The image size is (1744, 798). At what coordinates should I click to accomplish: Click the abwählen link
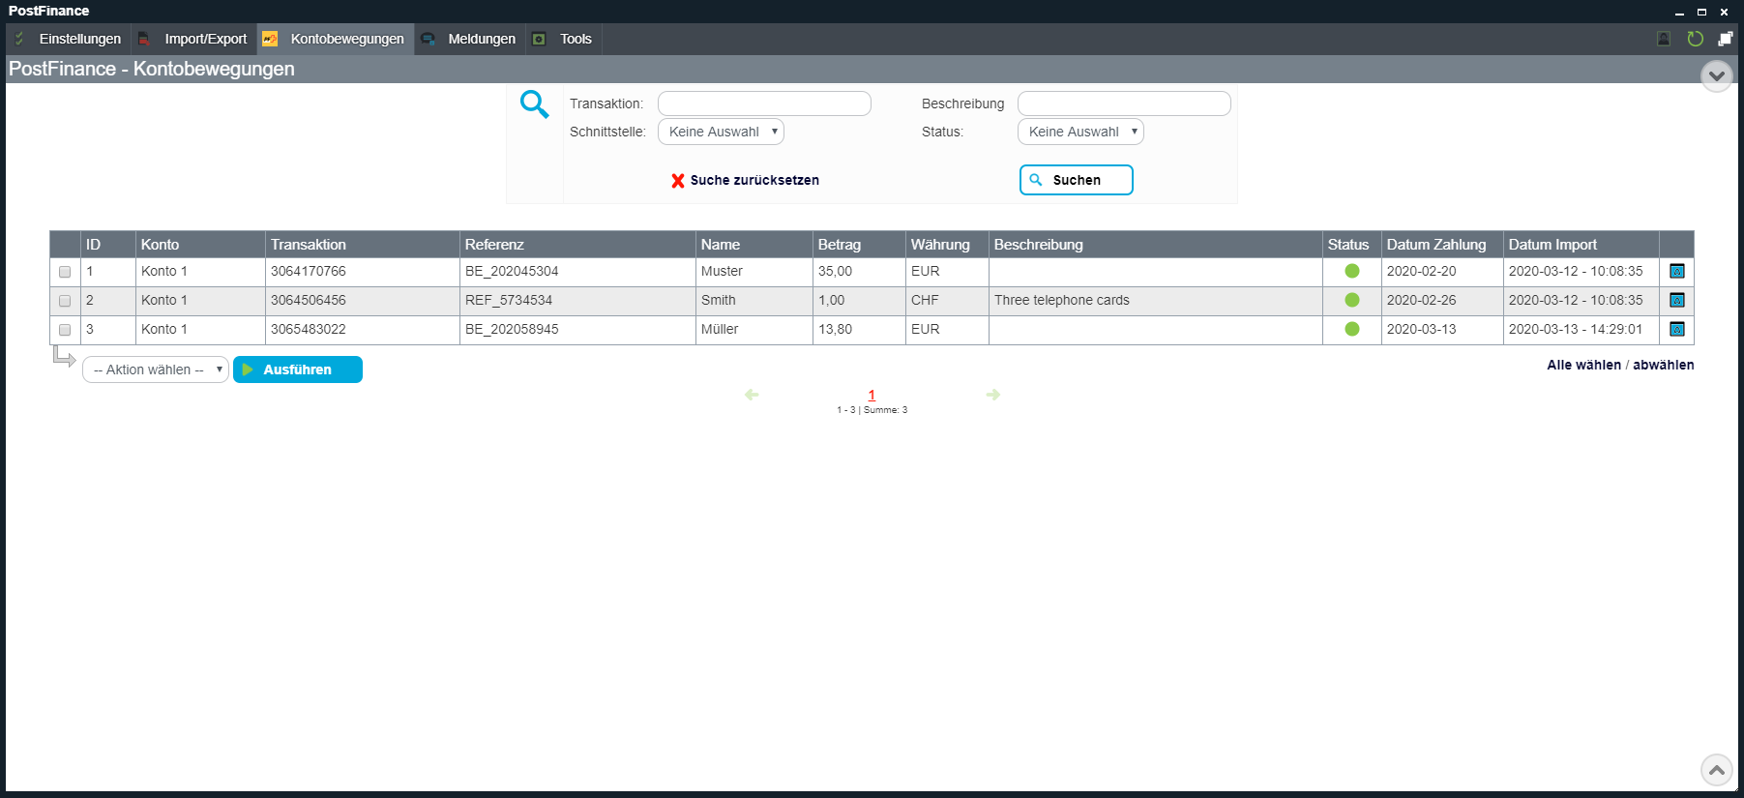1663,365
